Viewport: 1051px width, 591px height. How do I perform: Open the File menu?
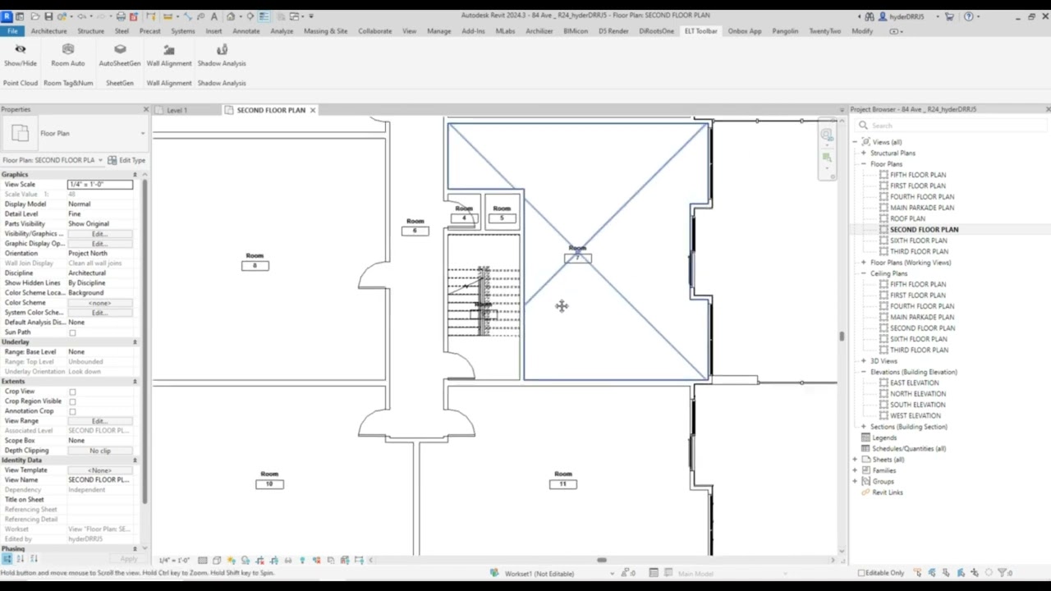(12, 31)
